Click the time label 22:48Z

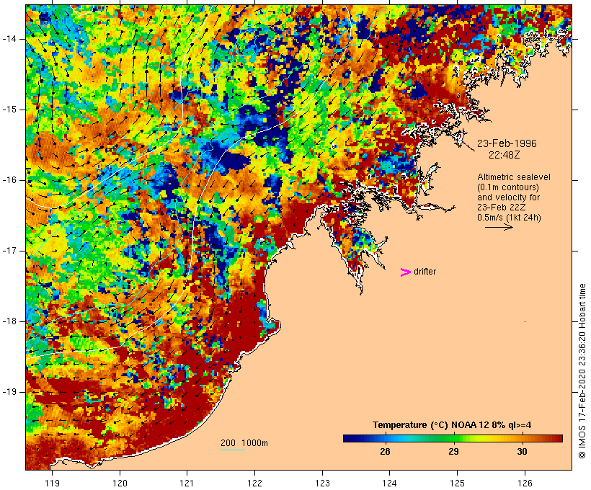(x=505, y=155)
